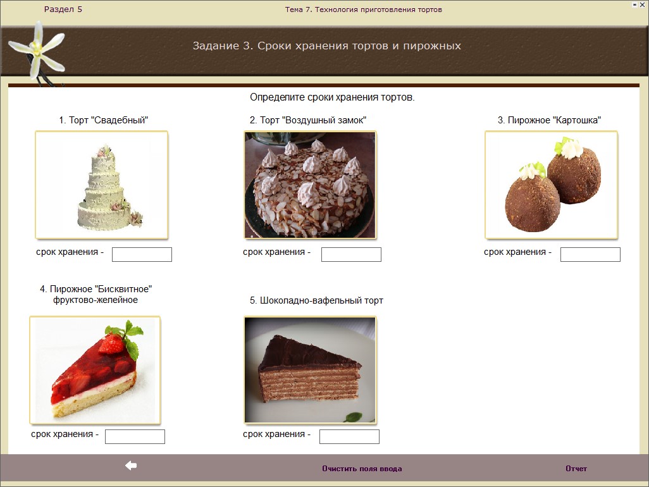Click the 'Задание 3' task heading
This screenshot has height=487, width=649.
coord(326,46)
